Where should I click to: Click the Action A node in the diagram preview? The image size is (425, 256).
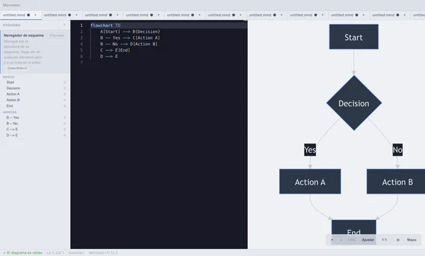(x=310, y=182)
